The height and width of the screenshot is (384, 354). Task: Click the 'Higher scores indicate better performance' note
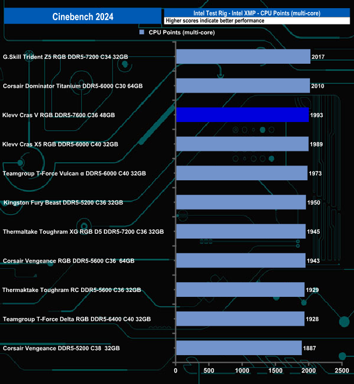(215, 21)
